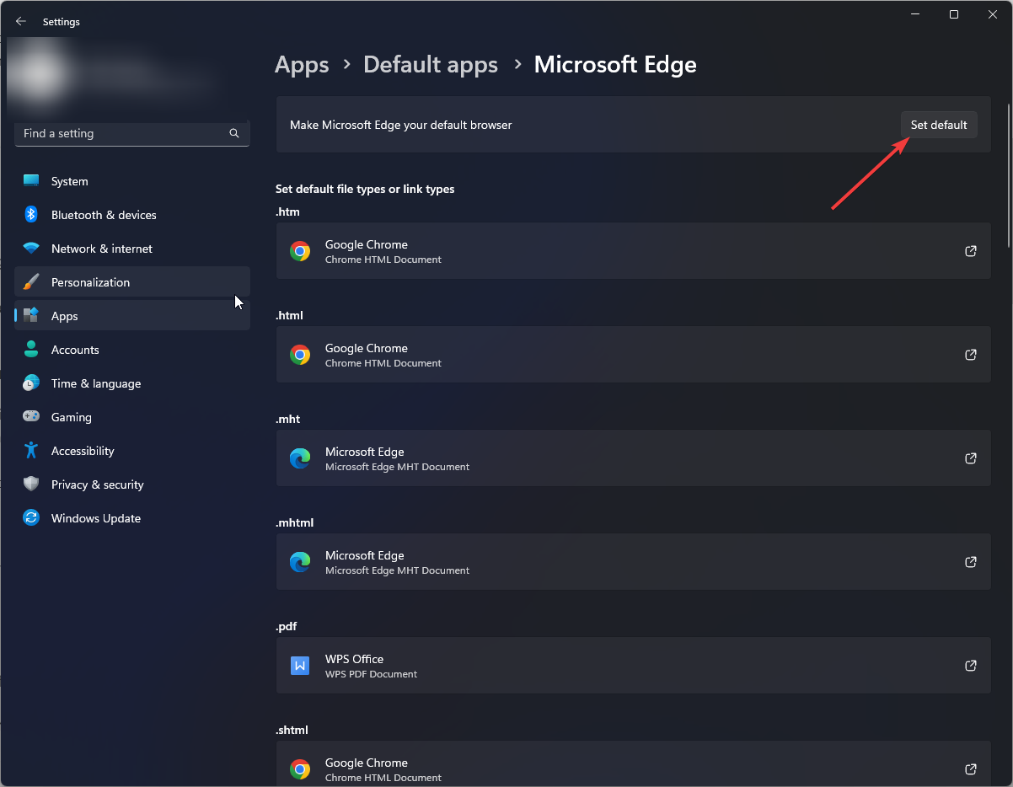Open System settings in sidebar
The height and width of the screenshot is (787, 1013).
(132, 181)
